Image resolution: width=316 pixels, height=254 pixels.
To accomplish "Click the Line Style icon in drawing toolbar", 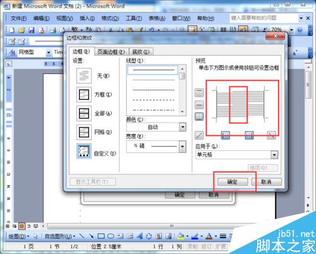I will pos(223,236).
